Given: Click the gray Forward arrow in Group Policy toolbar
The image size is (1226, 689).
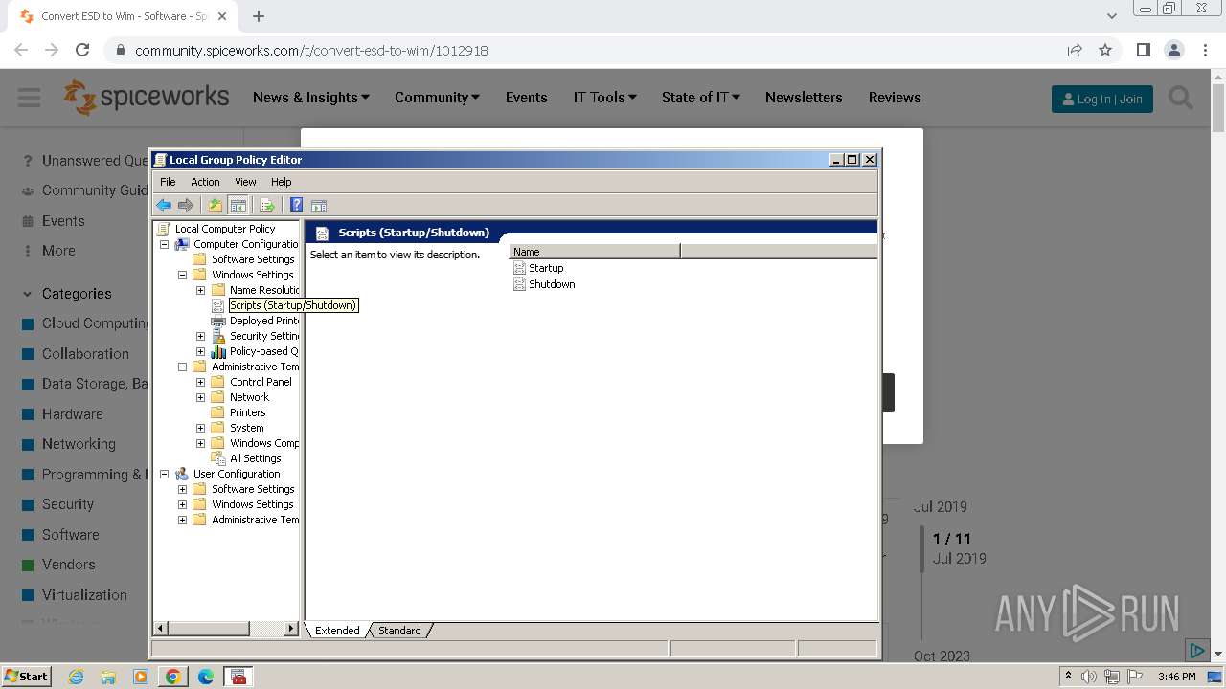Looking at the screenshot, I should [186, 206].
